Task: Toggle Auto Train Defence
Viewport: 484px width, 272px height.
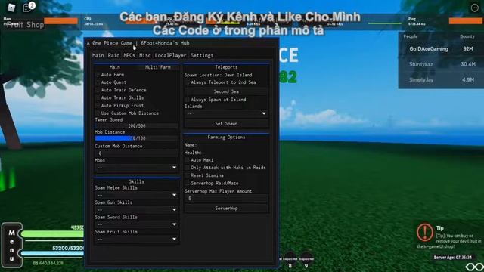Action: coord(98,90)
